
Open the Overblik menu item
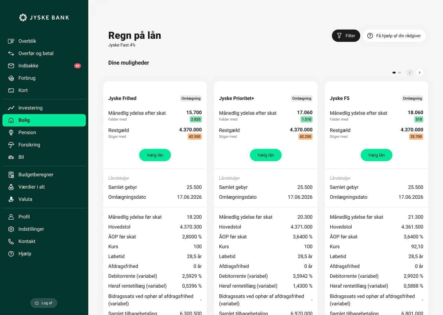click(x=44, y=41)
